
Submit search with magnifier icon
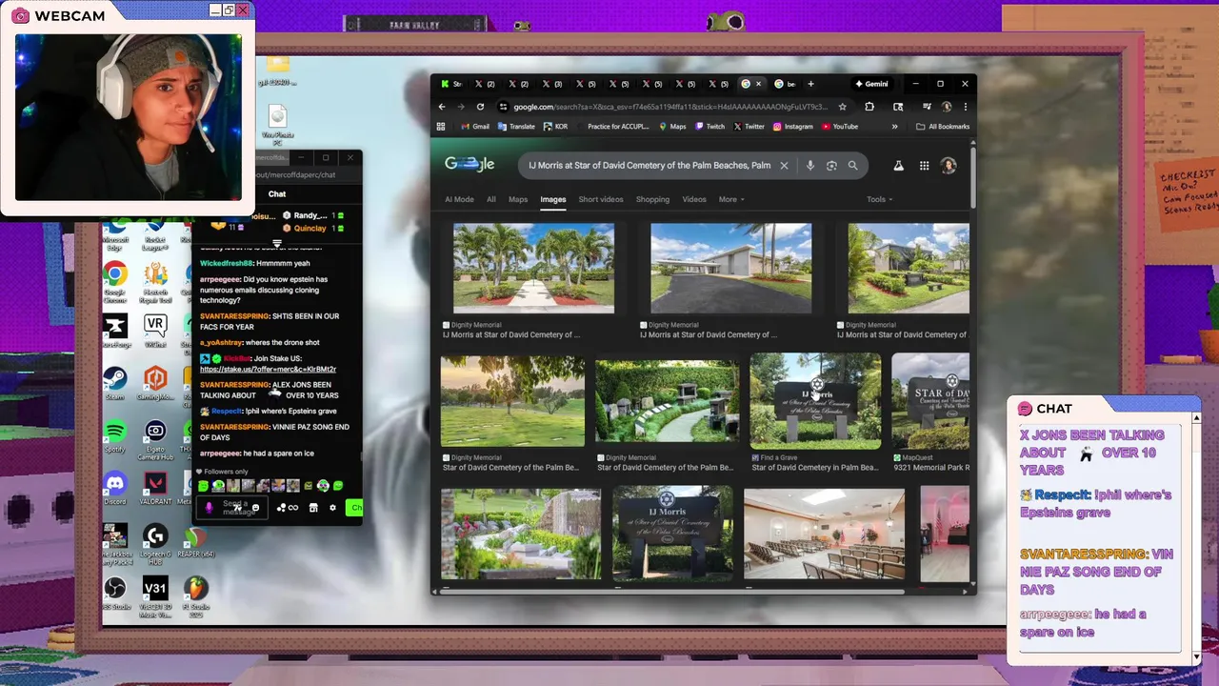(852, 165)
